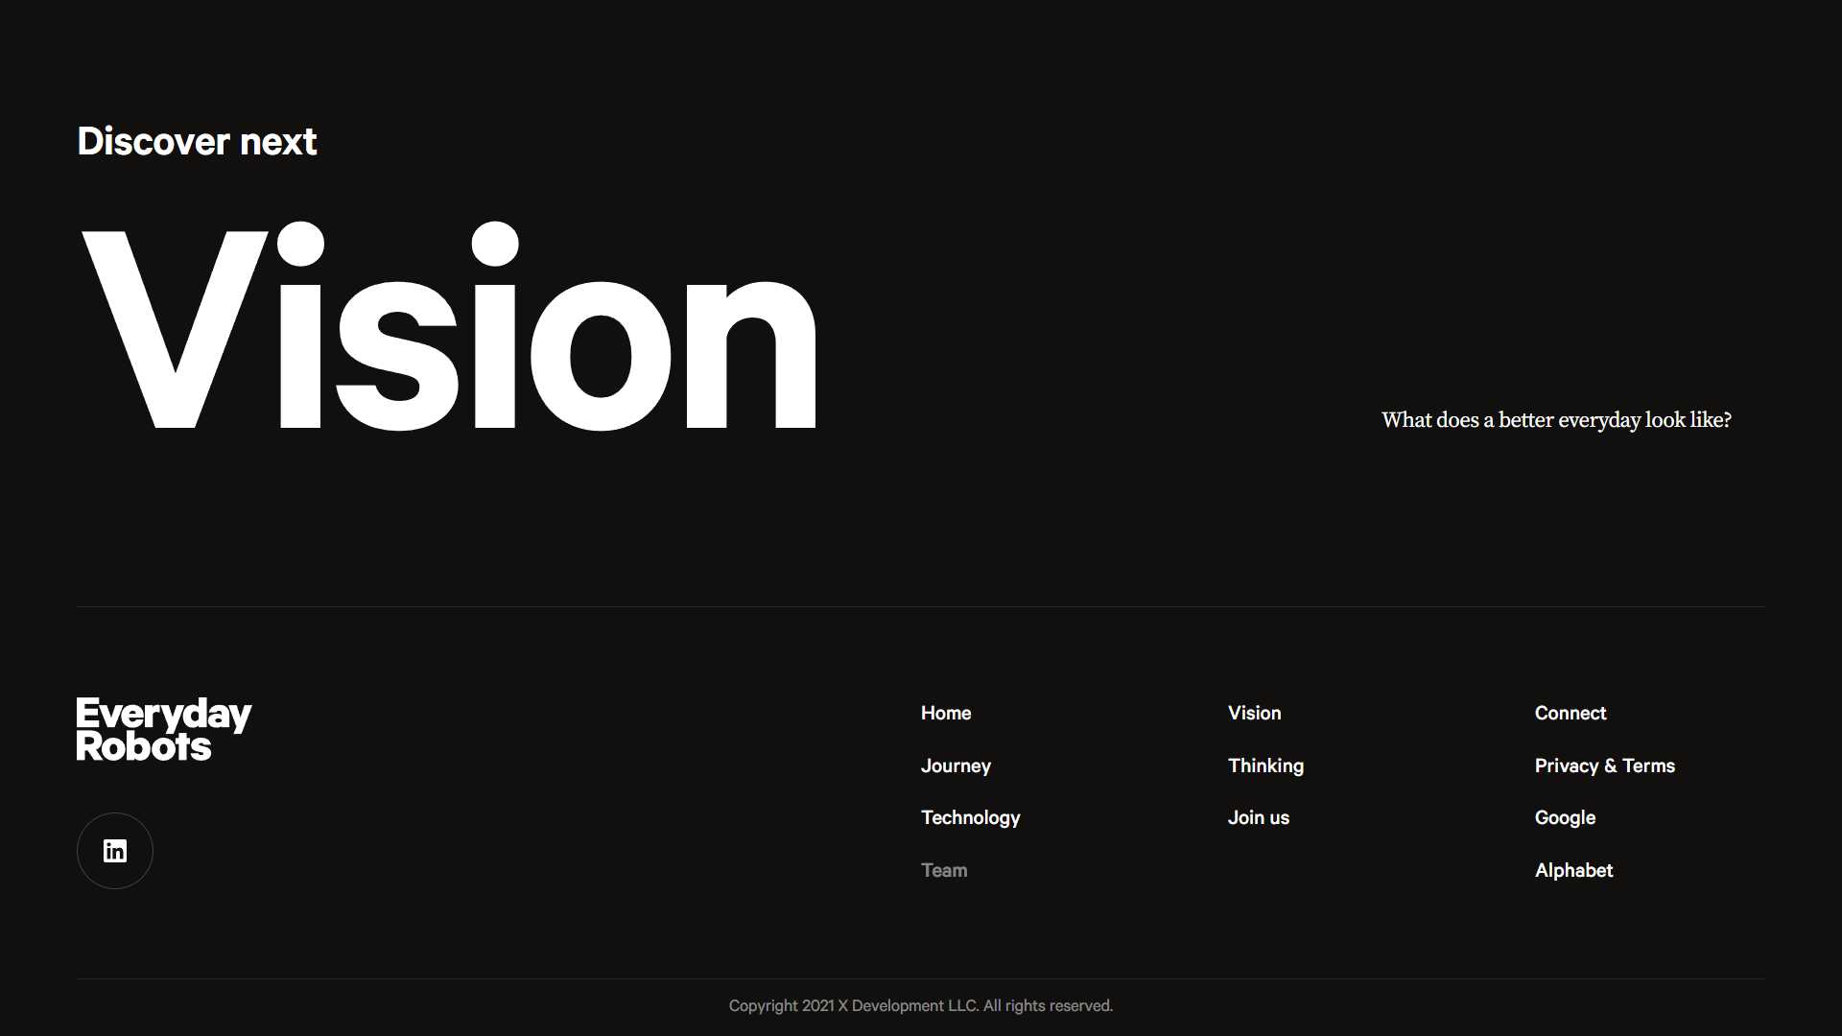Click 'What does a better everyday look like?' text
This screenshot has width=1842, height=1036.
[1556, 420]
